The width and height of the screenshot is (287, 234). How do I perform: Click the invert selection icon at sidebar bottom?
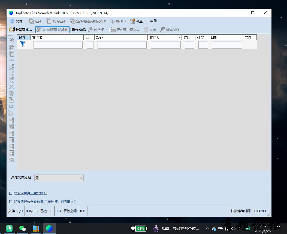coord(11,160)
